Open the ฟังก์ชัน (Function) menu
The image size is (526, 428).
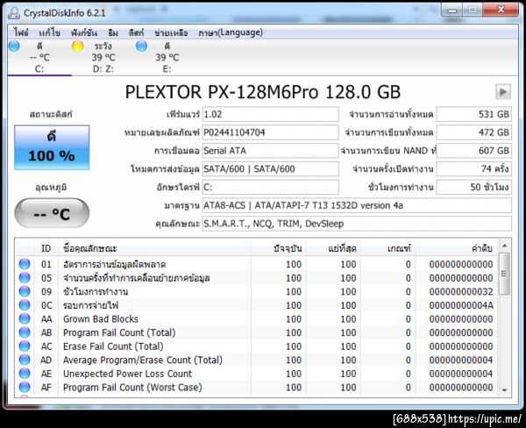(x=84, y=32)
